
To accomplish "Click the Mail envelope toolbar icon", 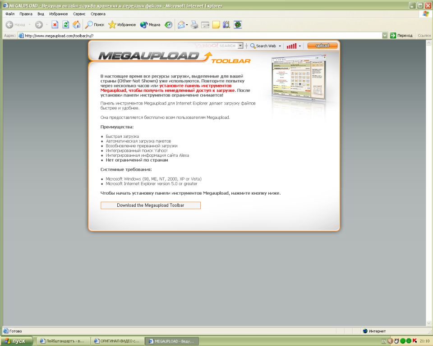I will pos(181,25).
